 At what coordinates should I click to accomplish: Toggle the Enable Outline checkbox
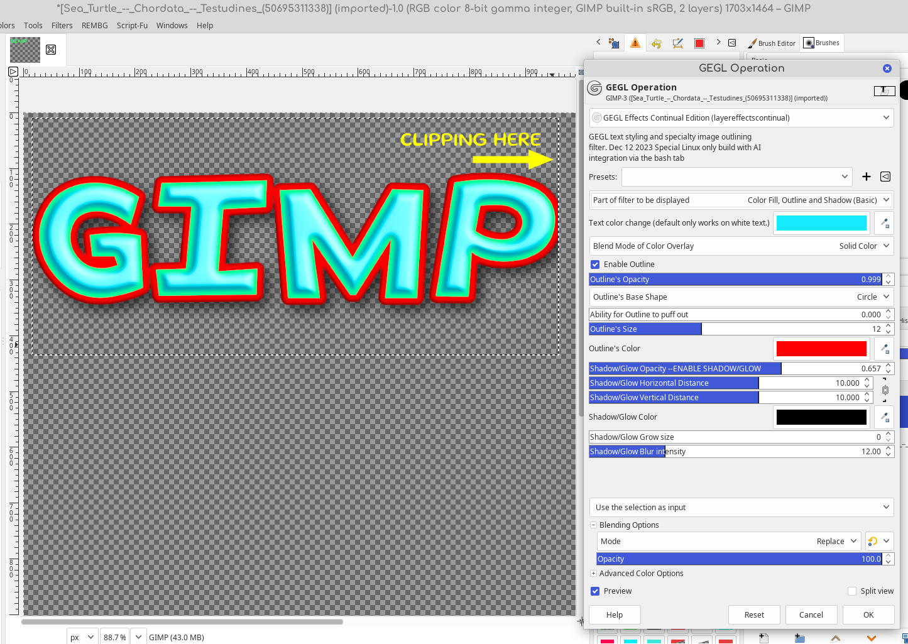595,265
